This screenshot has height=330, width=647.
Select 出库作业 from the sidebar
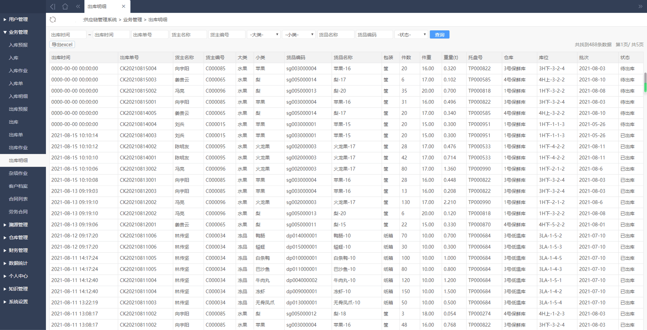[x=18, y=147]
